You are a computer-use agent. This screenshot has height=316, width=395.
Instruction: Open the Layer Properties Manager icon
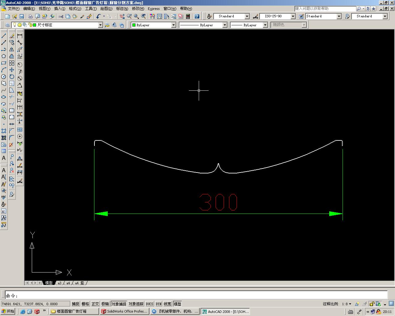[7, 25]
